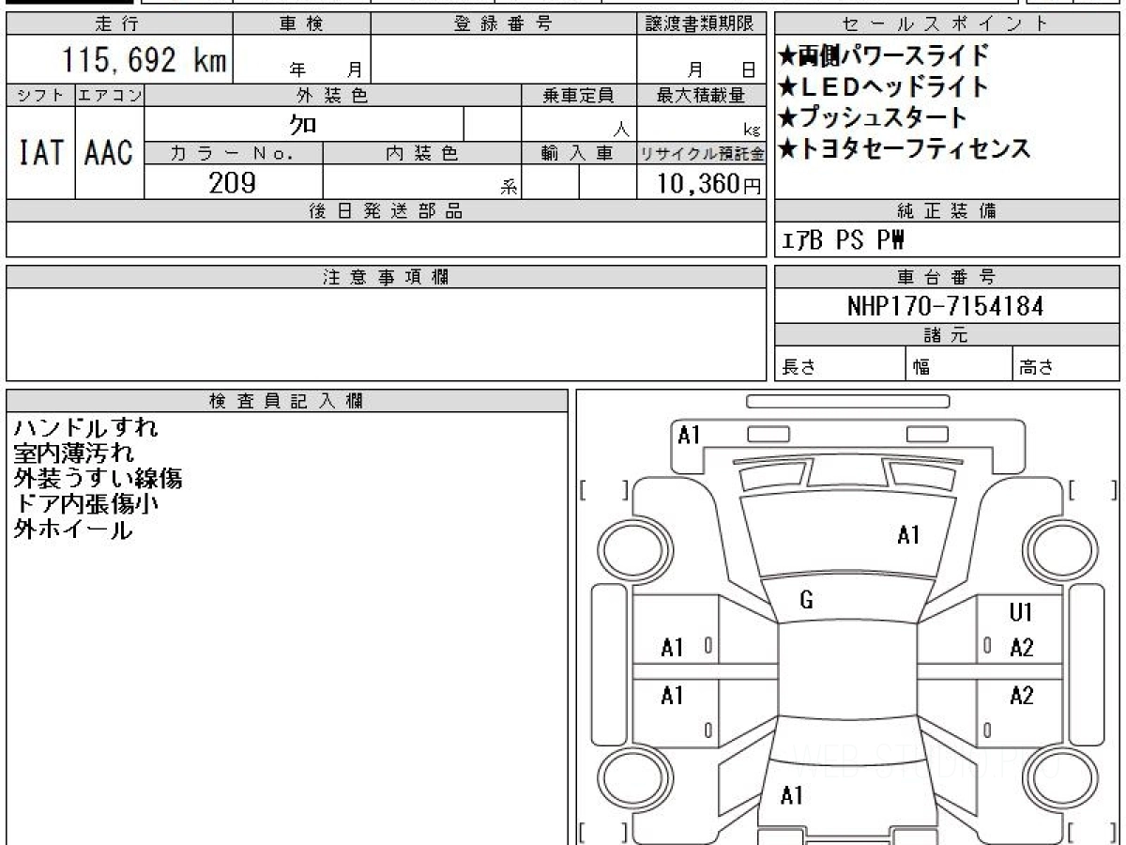Click the A1 mark on car hood

[908, 535]
